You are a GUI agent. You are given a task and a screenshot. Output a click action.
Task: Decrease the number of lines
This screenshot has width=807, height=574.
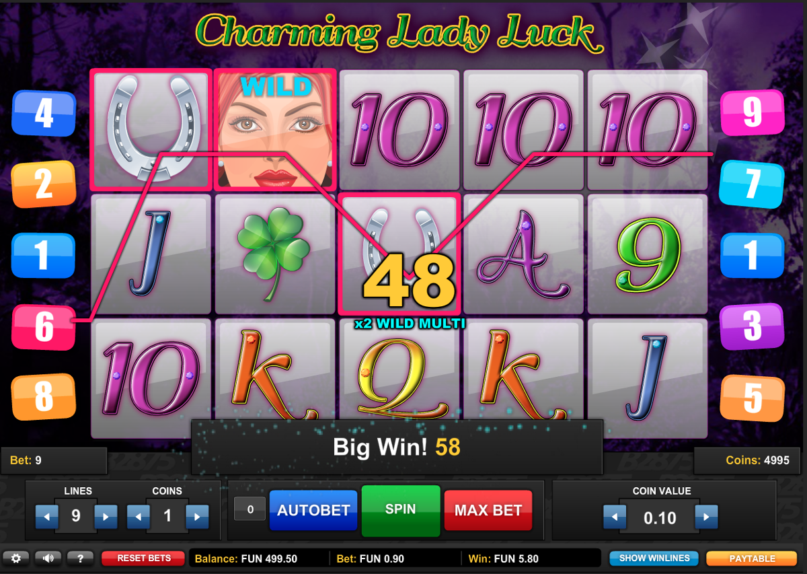click(46, 517)
